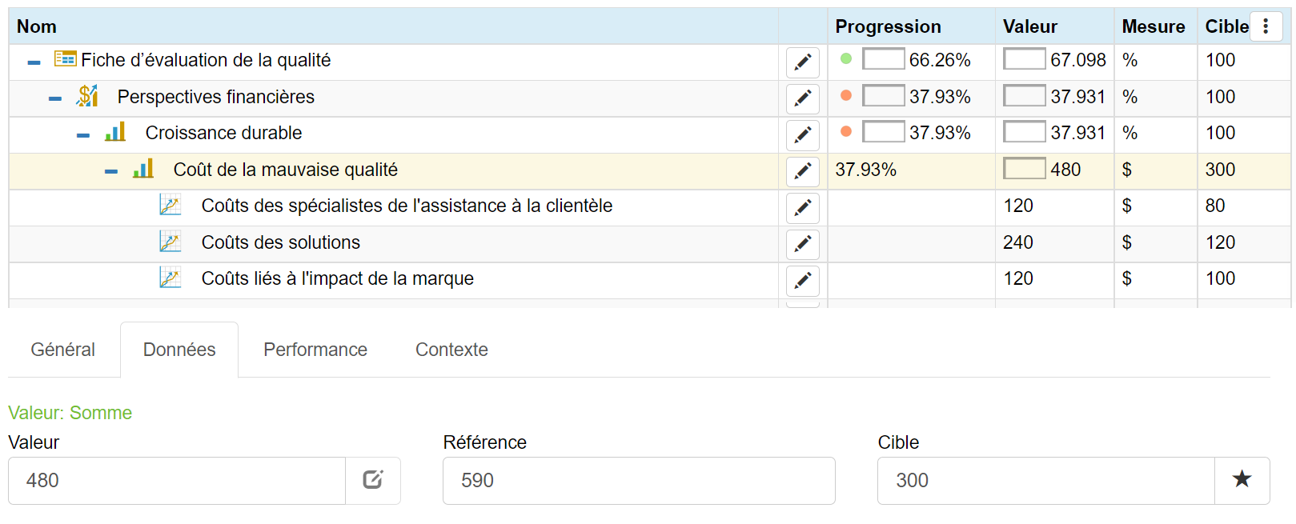Open the edit pencil for Coûts des spécialistes row
1296x524 pixels.
click(x=803, y=207)
